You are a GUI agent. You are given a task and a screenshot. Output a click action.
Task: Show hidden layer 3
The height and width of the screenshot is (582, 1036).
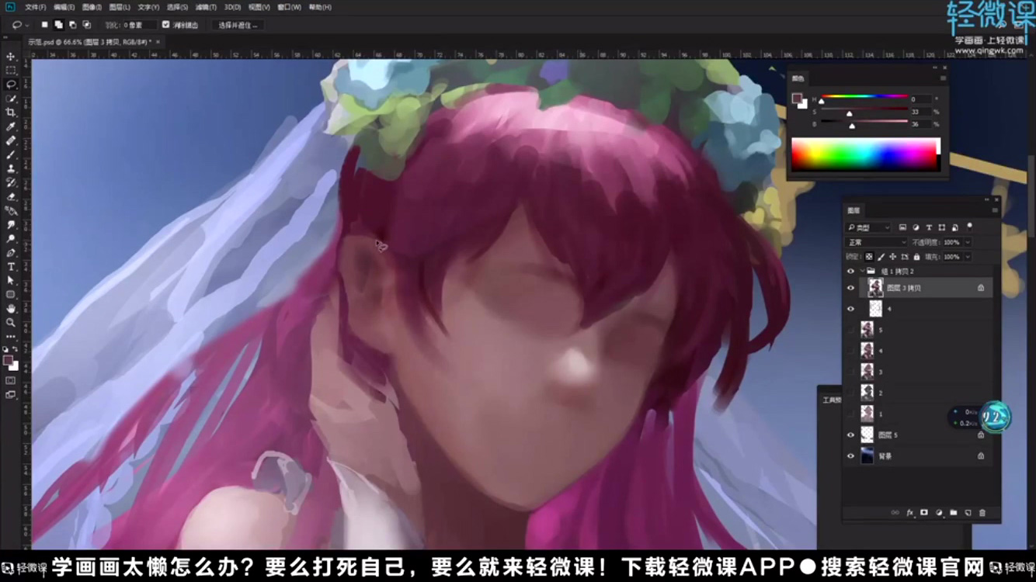pos(850,372)
